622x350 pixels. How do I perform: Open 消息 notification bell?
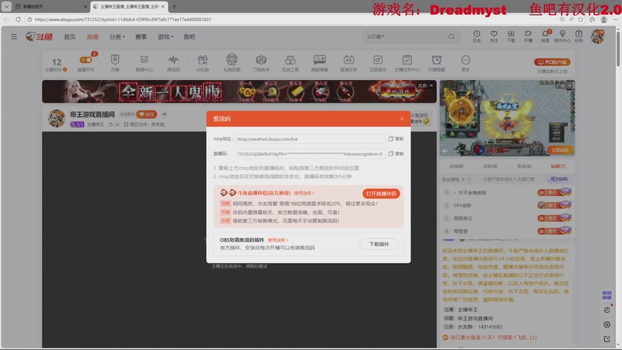tap(546, 36)
